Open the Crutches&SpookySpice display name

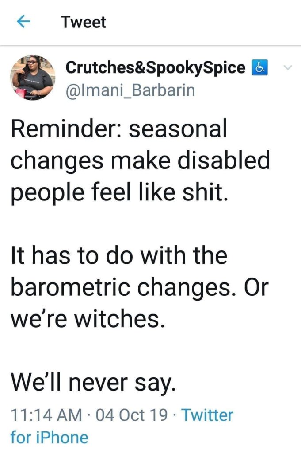(155, 67)
